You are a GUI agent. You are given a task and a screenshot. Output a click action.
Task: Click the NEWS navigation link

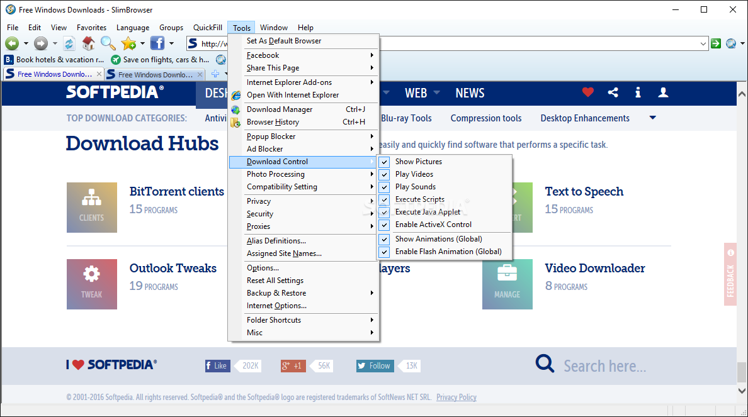(x=470, y=93)
